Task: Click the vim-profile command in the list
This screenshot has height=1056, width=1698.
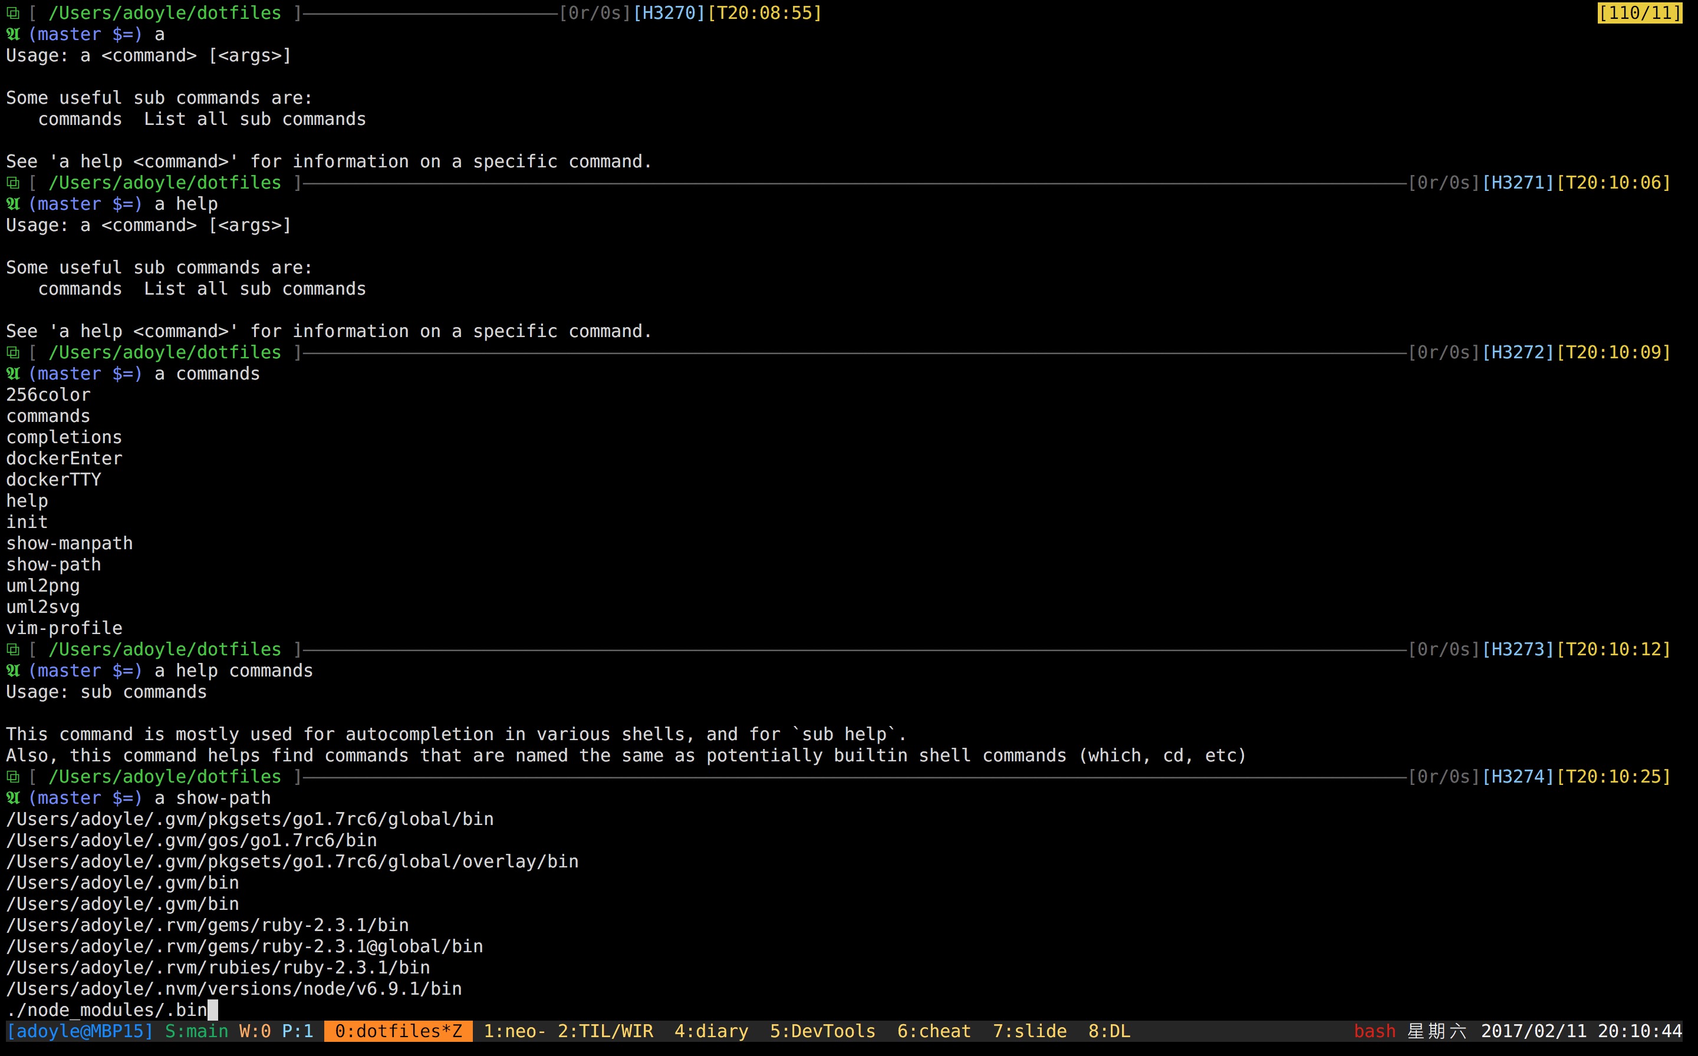Action: 64,628
